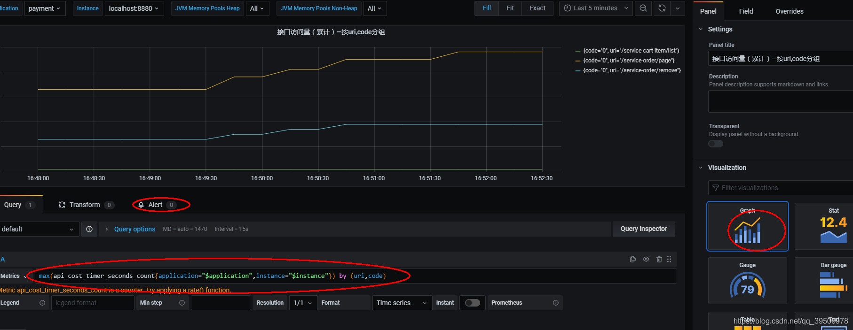Image resolution: width=853 pixels, height=330 pixels.
Task: Click the legend format input field
Action: coord(93,303)
